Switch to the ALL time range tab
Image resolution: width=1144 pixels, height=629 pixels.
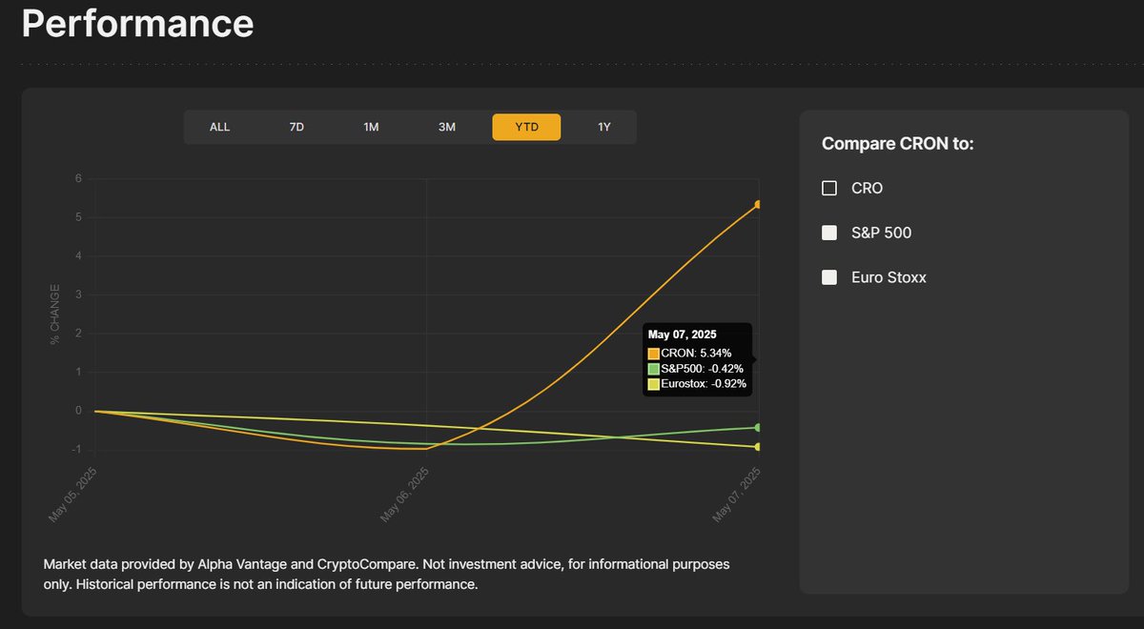point(219,126)
